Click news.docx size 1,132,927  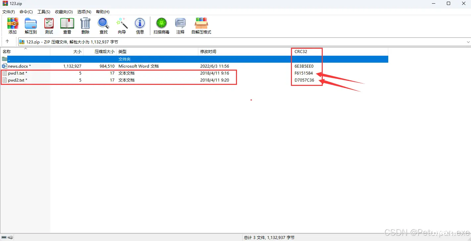click(72, 66)
